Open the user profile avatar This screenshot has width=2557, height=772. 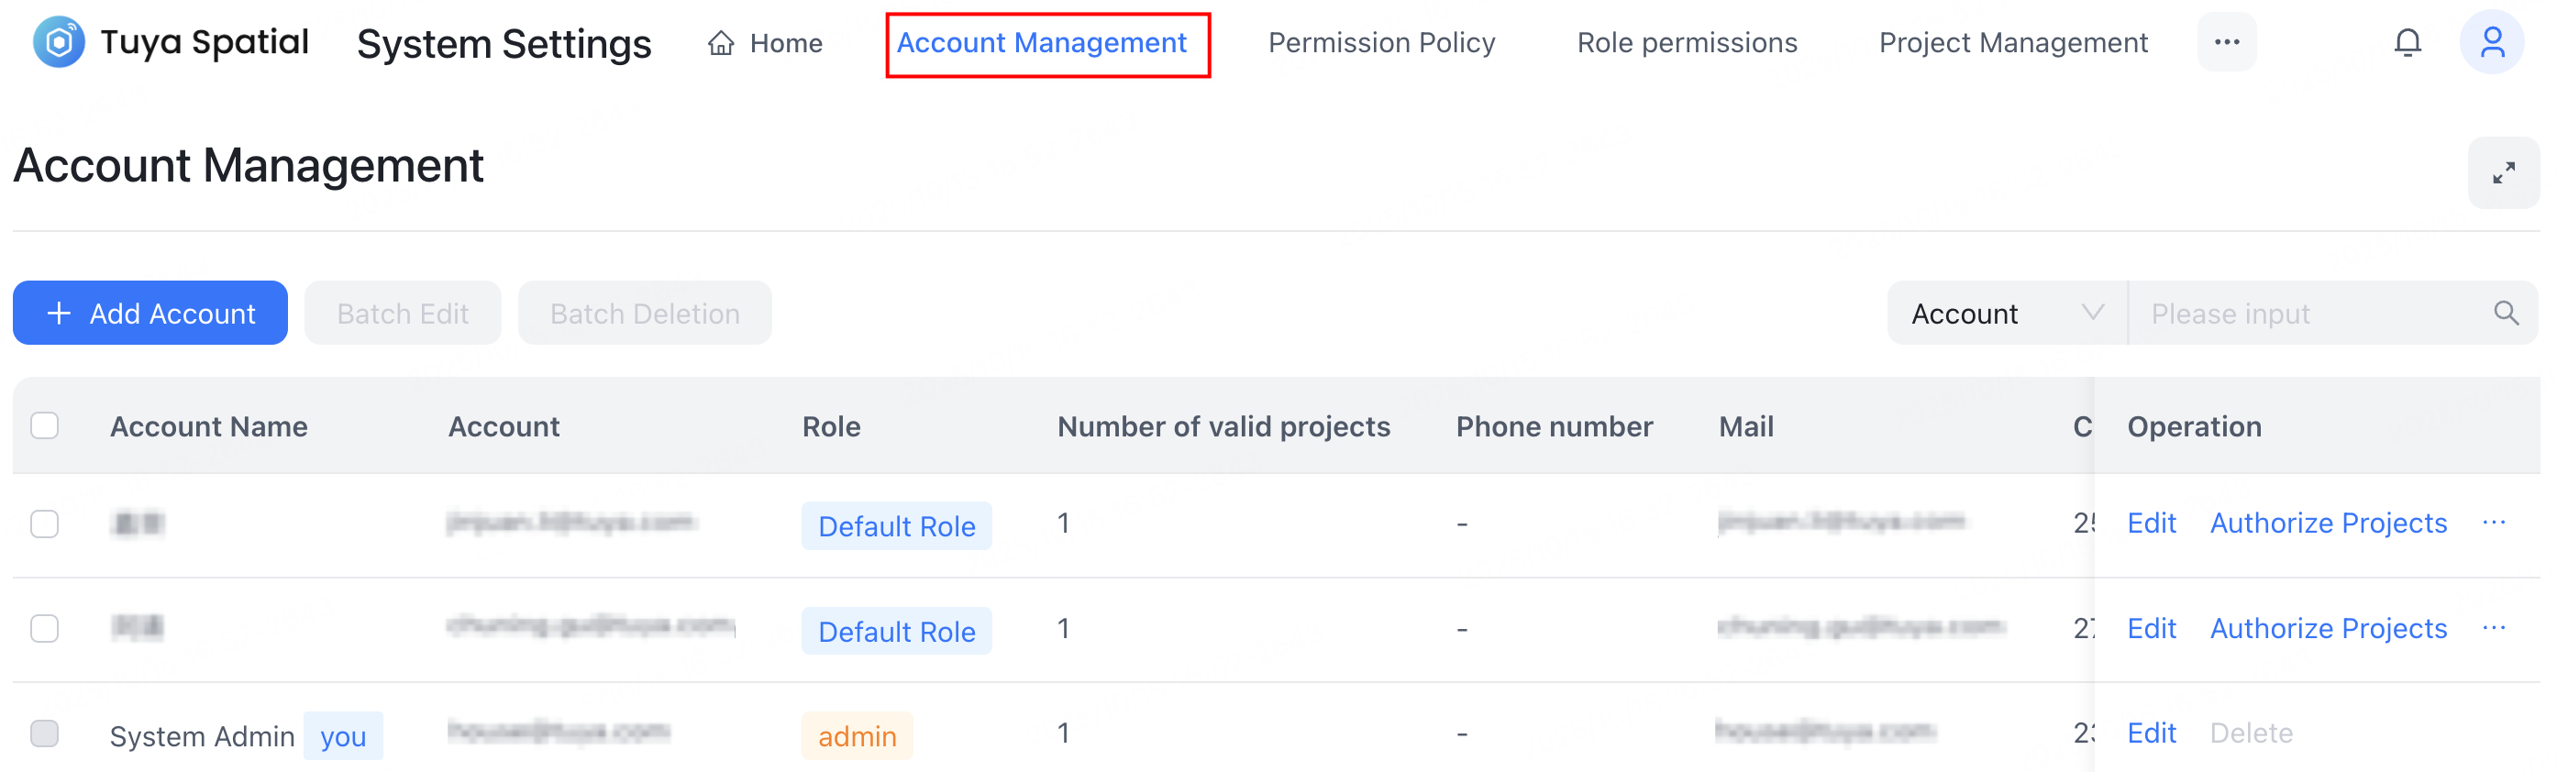pos(2492,43)
